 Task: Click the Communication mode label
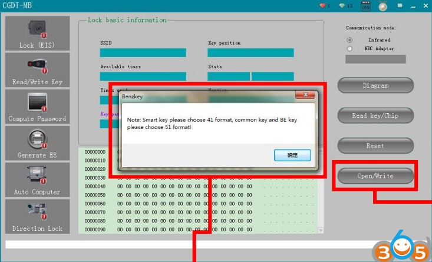pyautogui.click(x=371, y=28)
